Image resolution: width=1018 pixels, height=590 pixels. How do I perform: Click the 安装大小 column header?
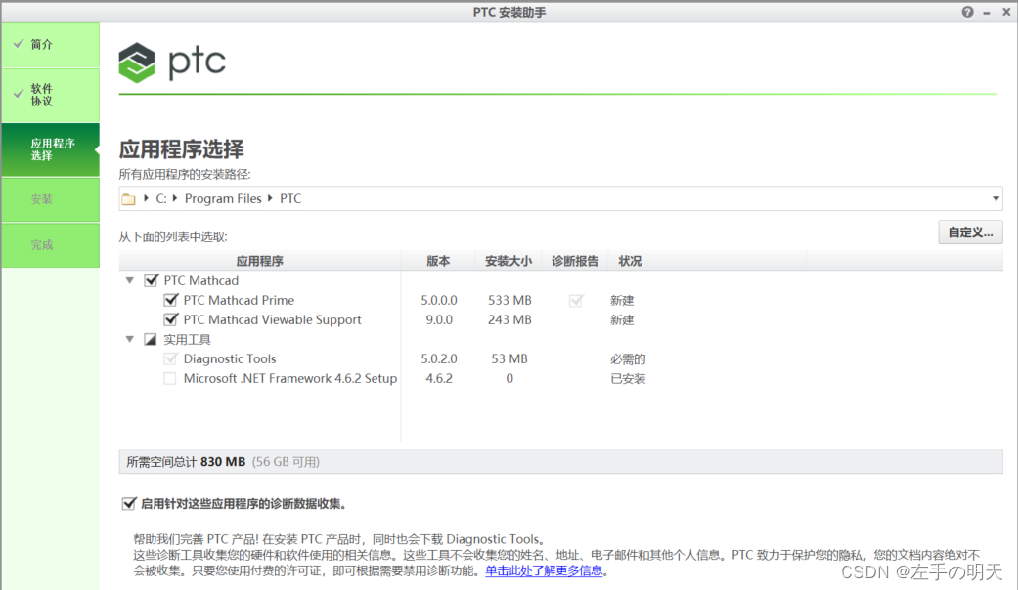click(509, 261)
